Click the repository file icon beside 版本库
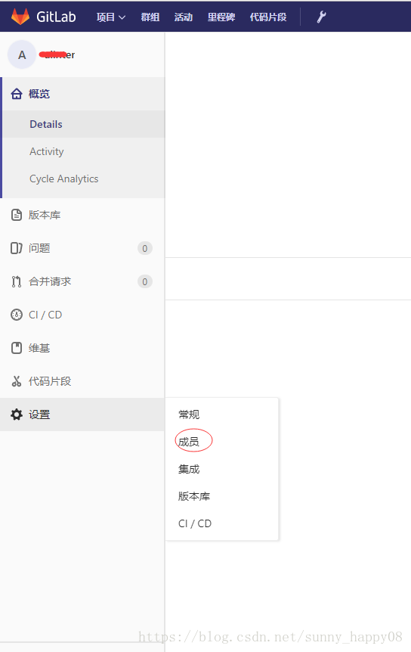This screenshot has width=411, height=652. point(17,215)
